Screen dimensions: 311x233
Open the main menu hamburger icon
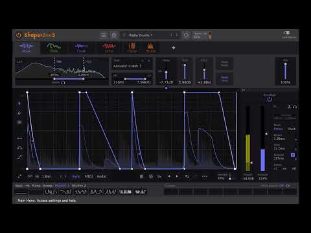104,35
